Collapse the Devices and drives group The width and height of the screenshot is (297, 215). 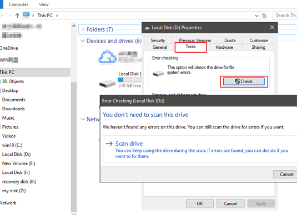[x=83, y=40]
